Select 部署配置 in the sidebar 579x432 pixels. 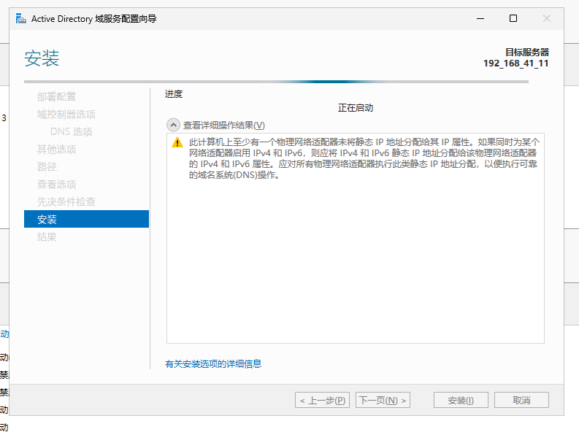[56, 96]
